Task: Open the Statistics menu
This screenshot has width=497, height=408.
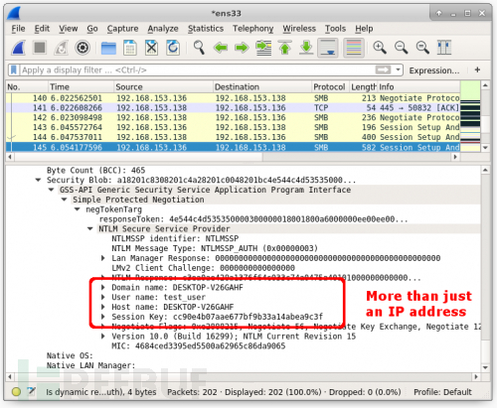Action: pyautogui.click(x=206, y=29)
